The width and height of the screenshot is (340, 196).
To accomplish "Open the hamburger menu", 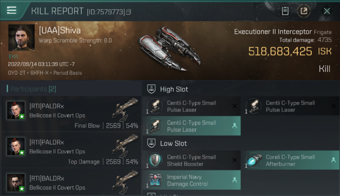I will 12,10.
